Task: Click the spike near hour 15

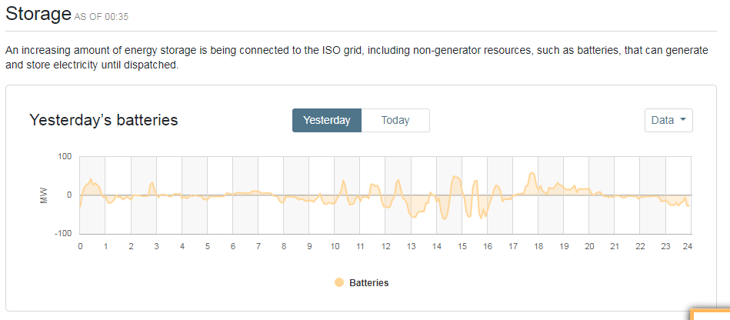Action: (455, 177)
